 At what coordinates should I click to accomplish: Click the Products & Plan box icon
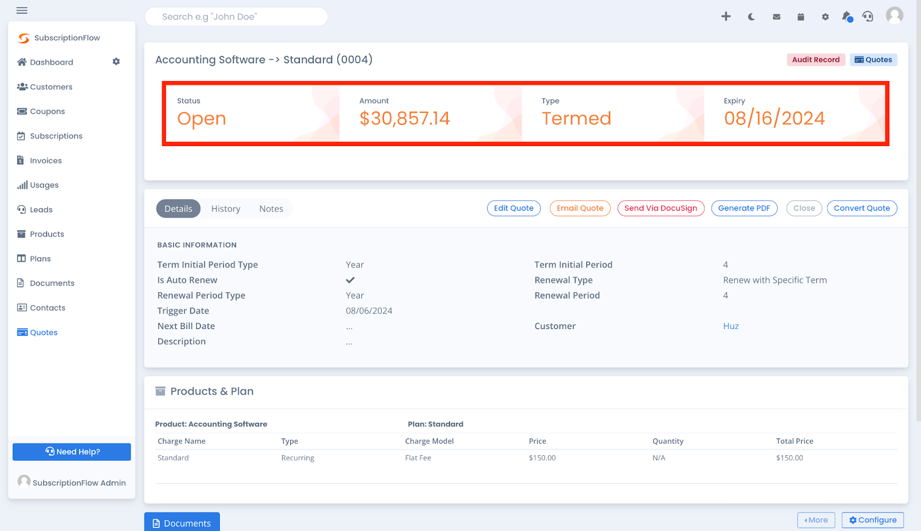(x=161, y=391)
